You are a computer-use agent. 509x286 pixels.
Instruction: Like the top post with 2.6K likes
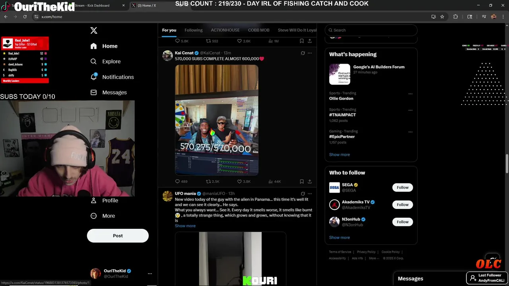click(x=244, y=41)
